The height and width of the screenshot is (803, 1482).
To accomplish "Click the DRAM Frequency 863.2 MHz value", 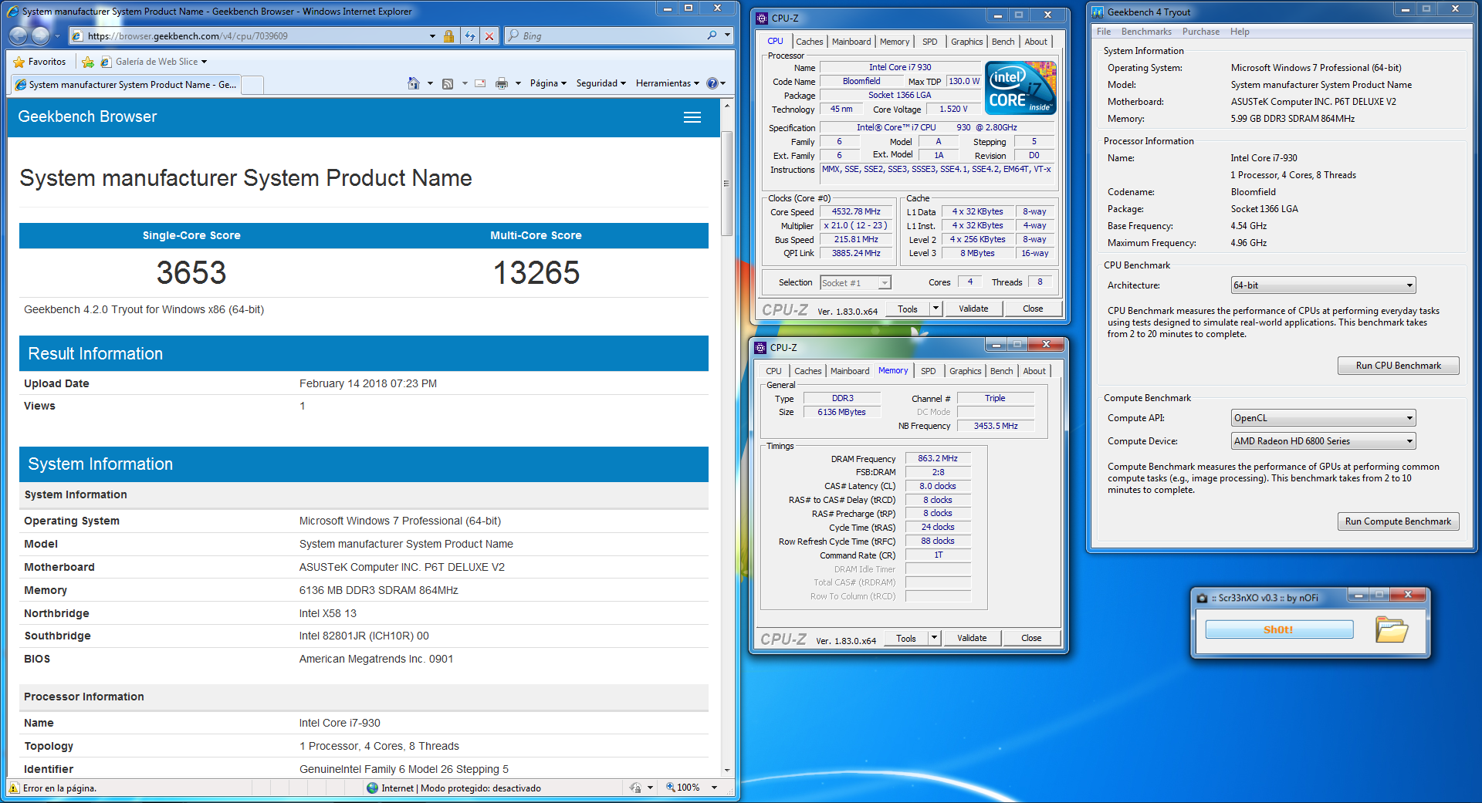I will [938, 458].
